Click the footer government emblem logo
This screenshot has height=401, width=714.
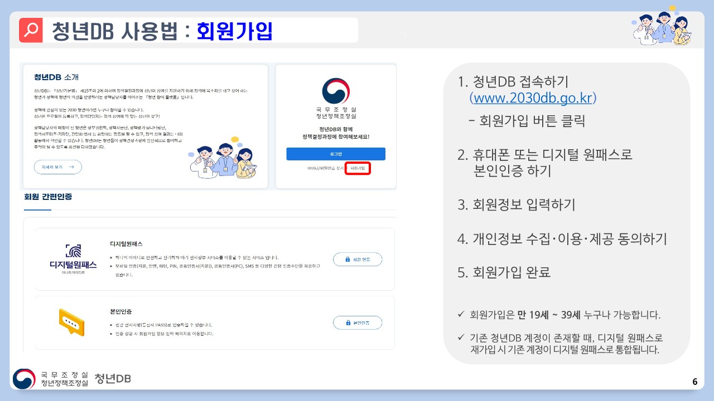24,379
